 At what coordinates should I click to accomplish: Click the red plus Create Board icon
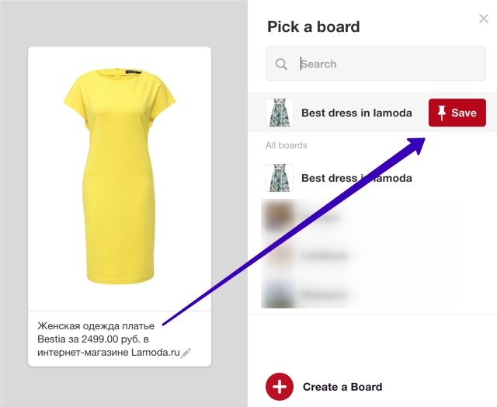(280, 387)
